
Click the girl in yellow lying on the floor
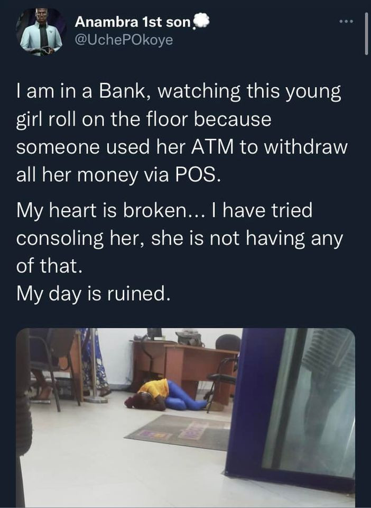(165, 395)
